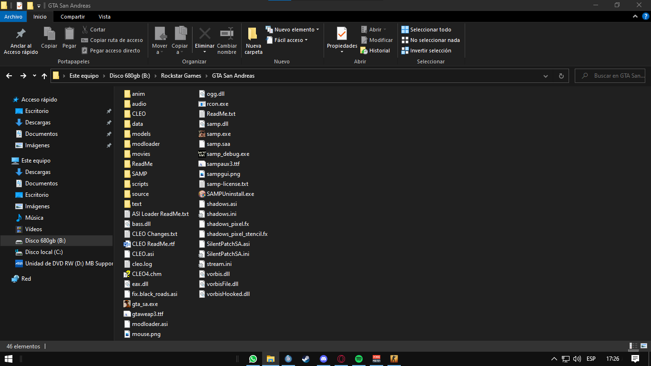Click Seleccionar todo
The width and height of the screenshot is (651, 366).
tap(426, 30)
